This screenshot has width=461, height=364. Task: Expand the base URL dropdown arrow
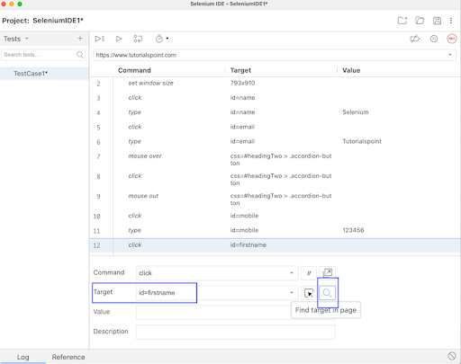(450, 55)
